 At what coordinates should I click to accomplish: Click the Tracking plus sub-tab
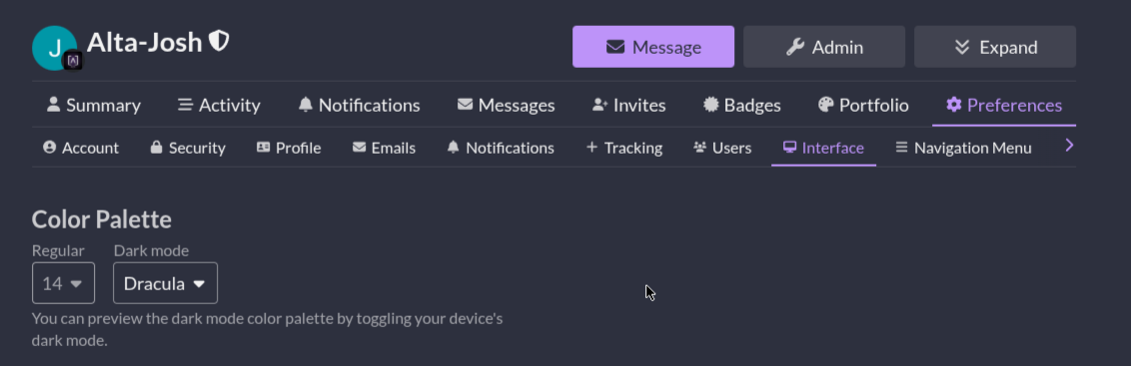coord(624,148)
